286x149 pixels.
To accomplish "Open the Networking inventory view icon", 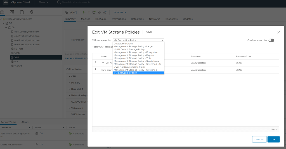I will pos(32,12).
